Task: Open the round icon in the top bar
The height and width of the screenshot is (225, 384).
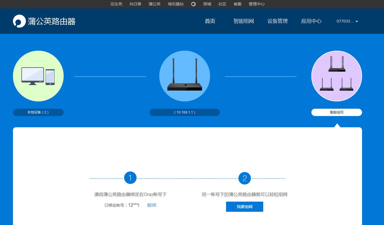Action: tap(193, 4)
